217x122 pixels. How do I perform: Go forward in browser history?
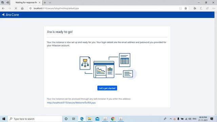[9, 8]
